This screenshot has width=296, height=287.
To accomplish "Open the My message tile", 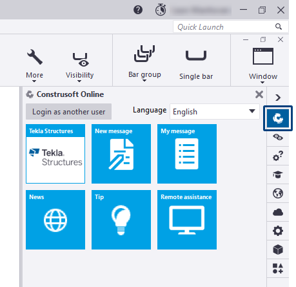I will [x=187, y=154].
